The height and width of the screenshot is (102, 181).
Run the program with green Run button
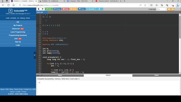pos(49,9)
